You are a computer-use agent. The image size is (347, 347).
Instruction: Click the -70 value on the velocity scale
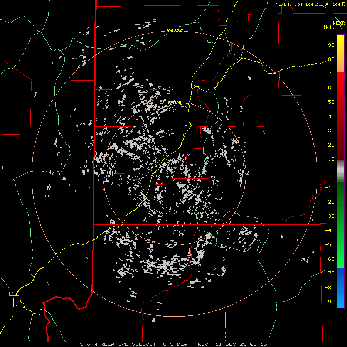pyautogui.click(x=330, y=273)
